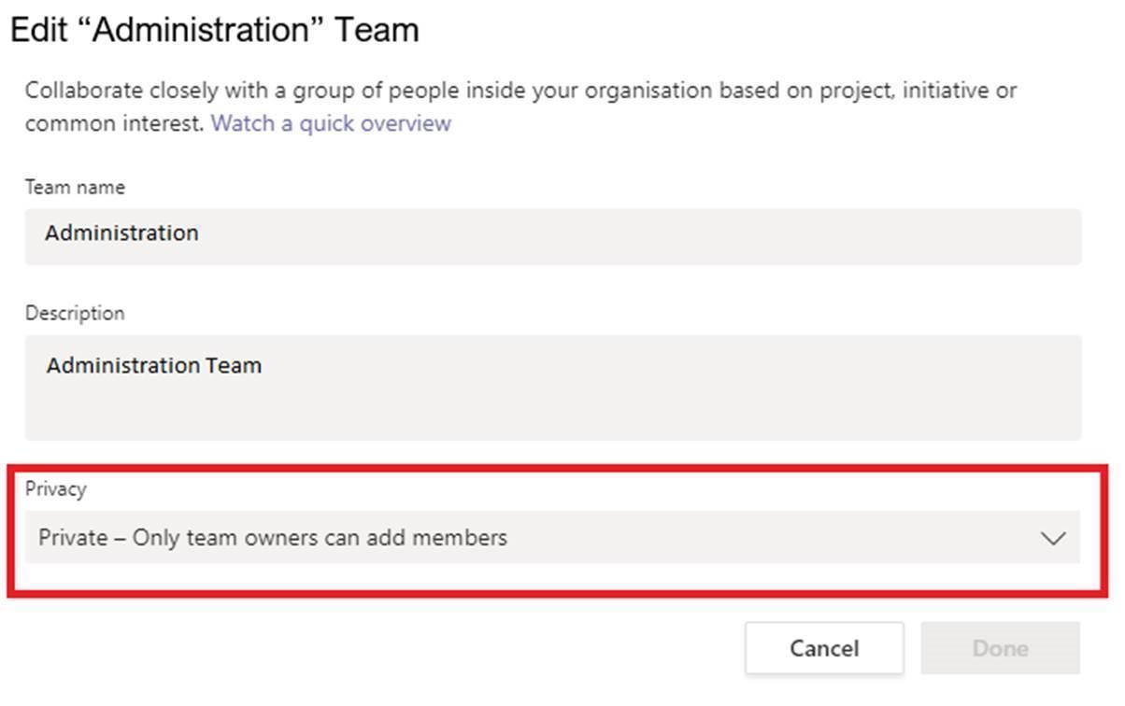Click the Team name label
The width and height of the screenshot is (1125, 706).
[x=75, y=187]
